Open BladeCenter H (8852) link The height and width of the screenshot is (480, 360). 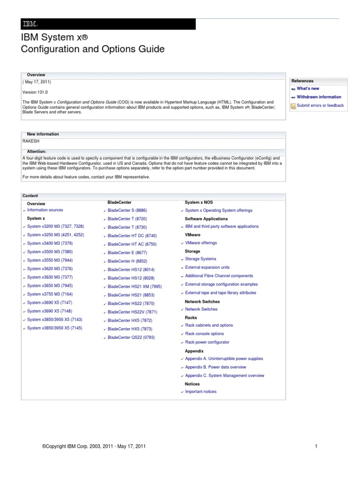[127, 261]
